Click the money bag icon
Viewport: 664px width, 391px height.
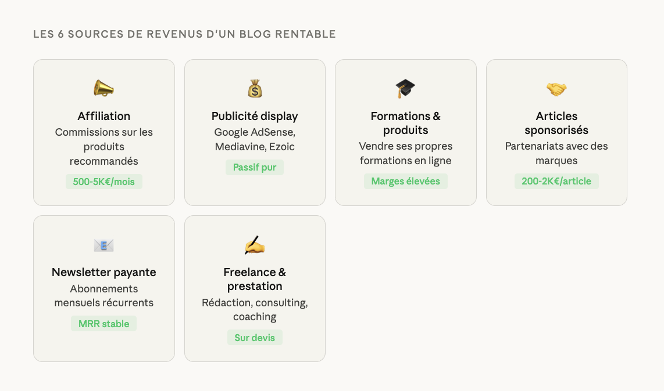click(255, 89)
